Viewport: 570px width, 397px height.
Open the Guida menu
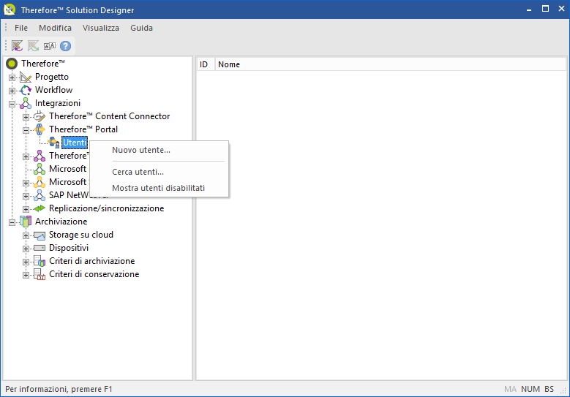click(x=141, y=28)
